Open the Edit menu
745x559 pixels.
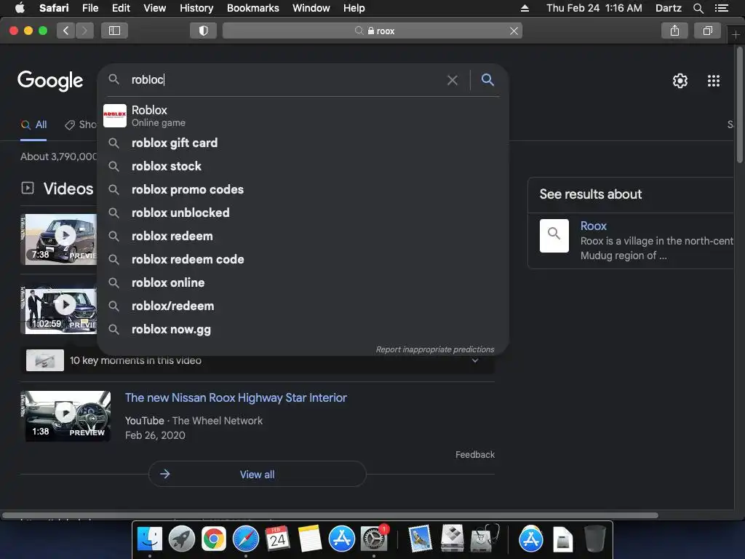[x=121, y=8]
